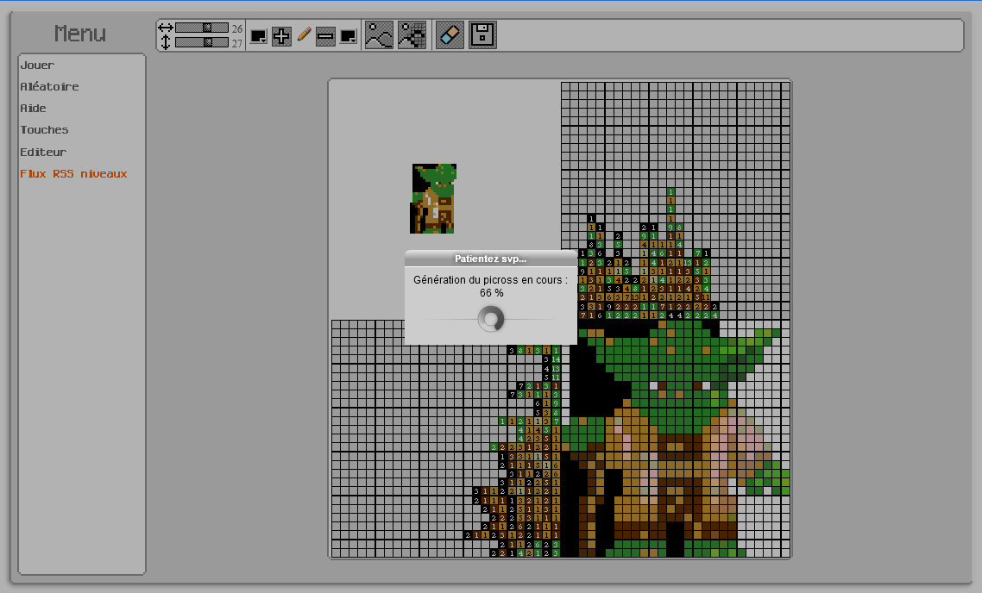This screenshot has height=593, width=982.
Task: Click the pixelate image conversion icon
Action: point(412,35)
